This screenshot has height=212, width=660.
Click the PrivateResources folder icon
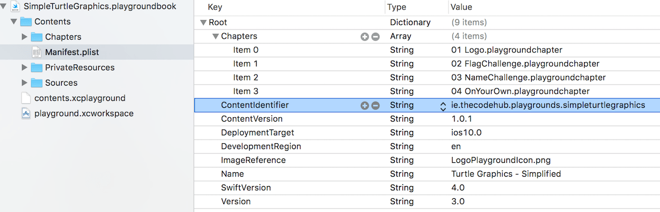click(x=36, y=68)
